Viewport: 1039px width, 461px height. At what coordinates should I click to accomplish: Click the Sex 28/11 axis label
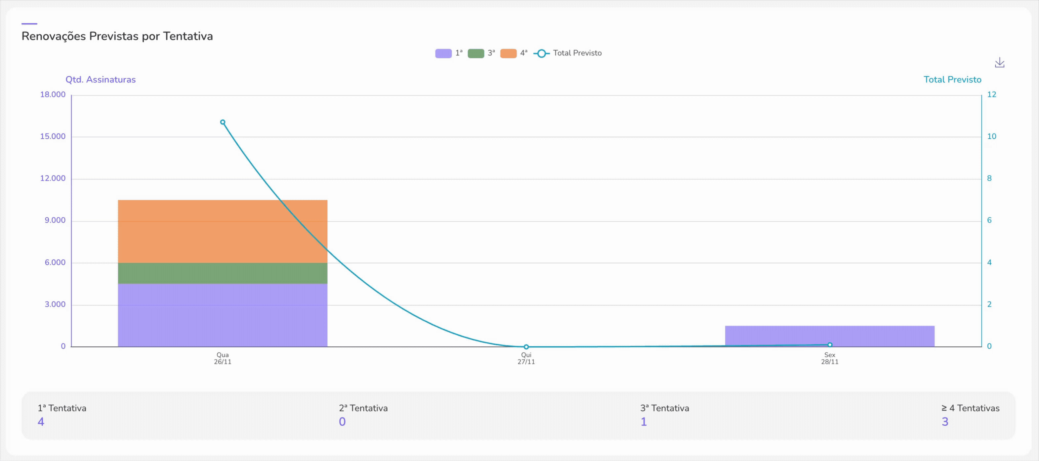pyautogui.click(x=829, y=358)
